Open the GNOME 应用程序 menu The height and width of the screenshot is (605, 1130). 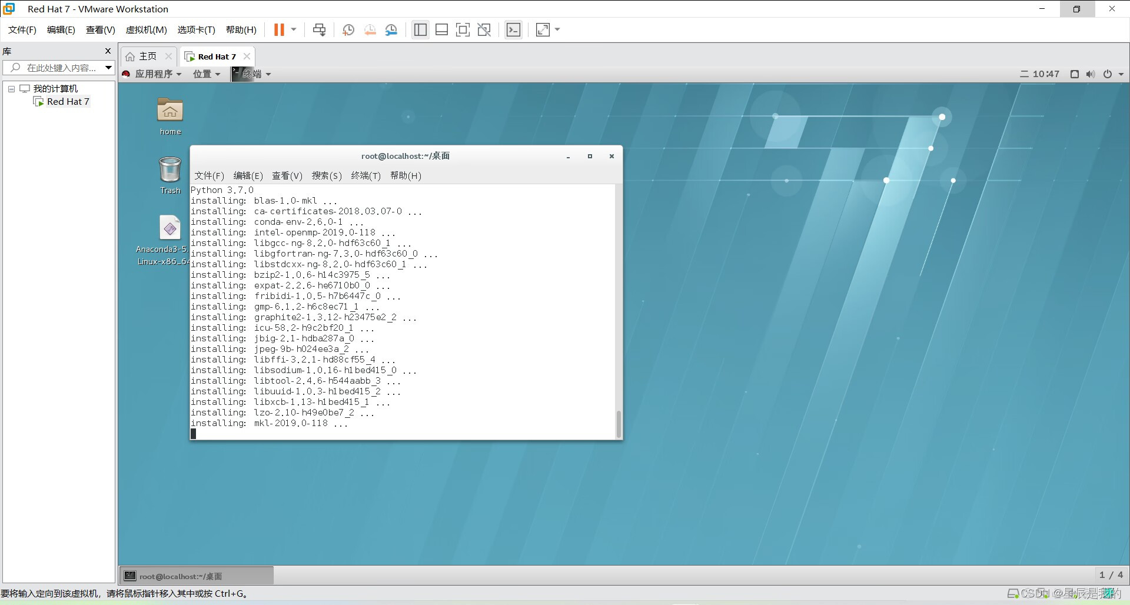[x=152, y=74]
